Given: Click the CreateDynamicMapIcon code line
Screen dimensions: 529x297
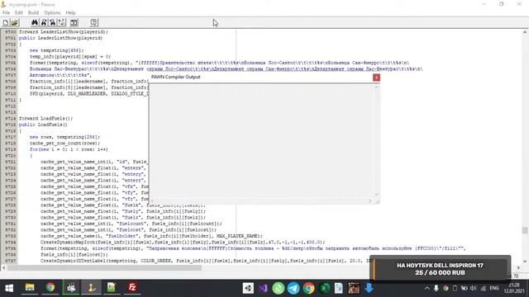Looking at the screenshot, I should [x=183, y=242].
